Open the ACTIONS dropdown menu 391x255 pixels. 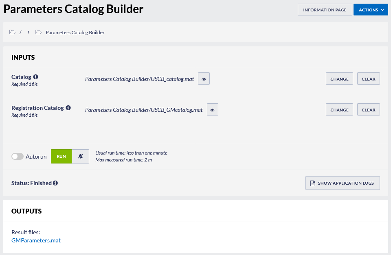[x=371, y=10]
